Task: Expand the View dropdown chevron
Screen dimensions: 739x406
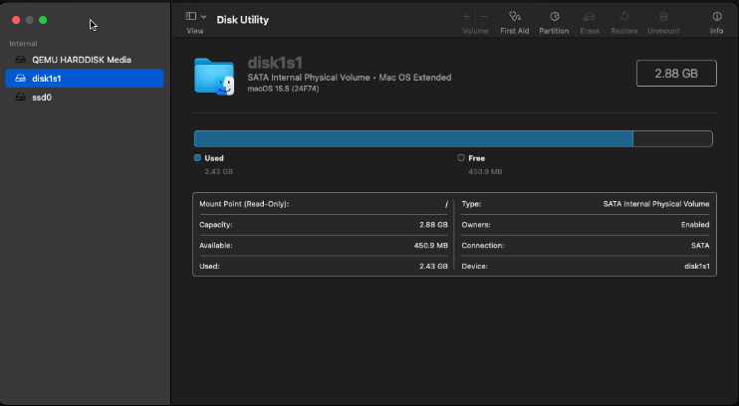Action: [x=203, y=17]
